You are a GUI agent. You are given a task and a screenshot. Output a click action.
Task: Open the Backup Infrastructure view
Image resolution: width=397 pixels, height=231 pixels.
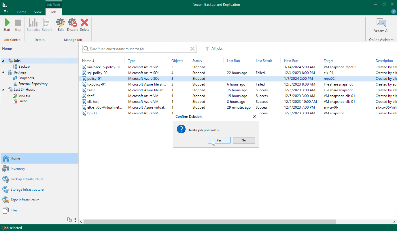click(x=39, y=179)
